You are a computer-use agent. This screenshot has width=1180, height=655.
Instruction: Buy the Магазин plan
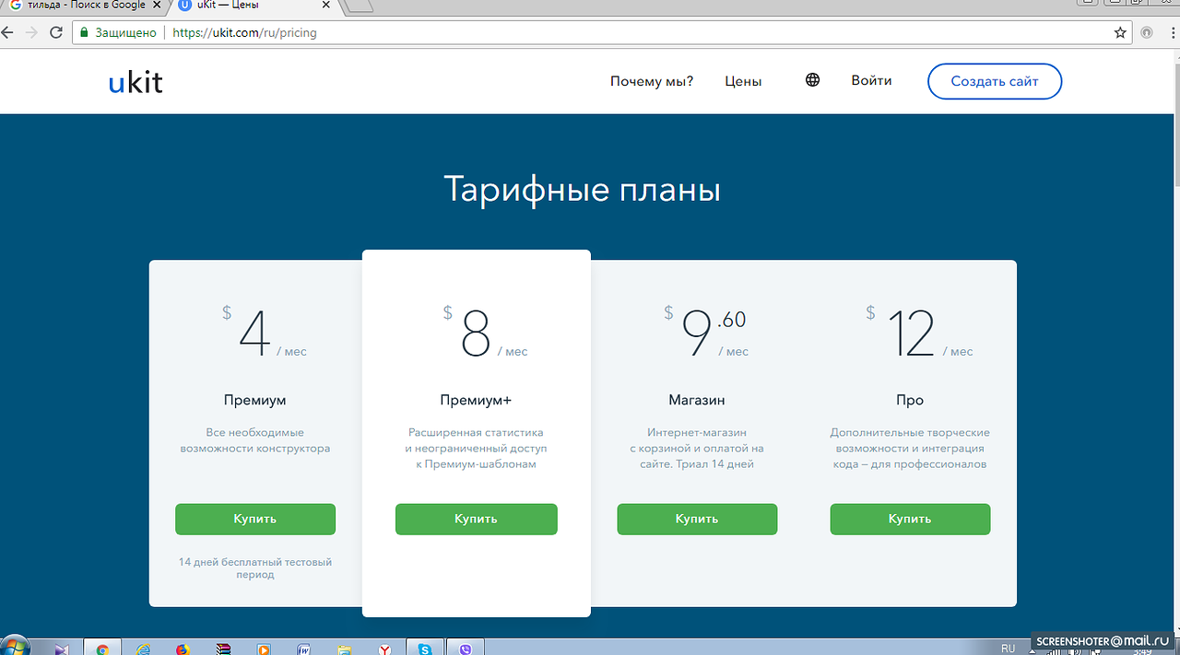click(697, 519)
